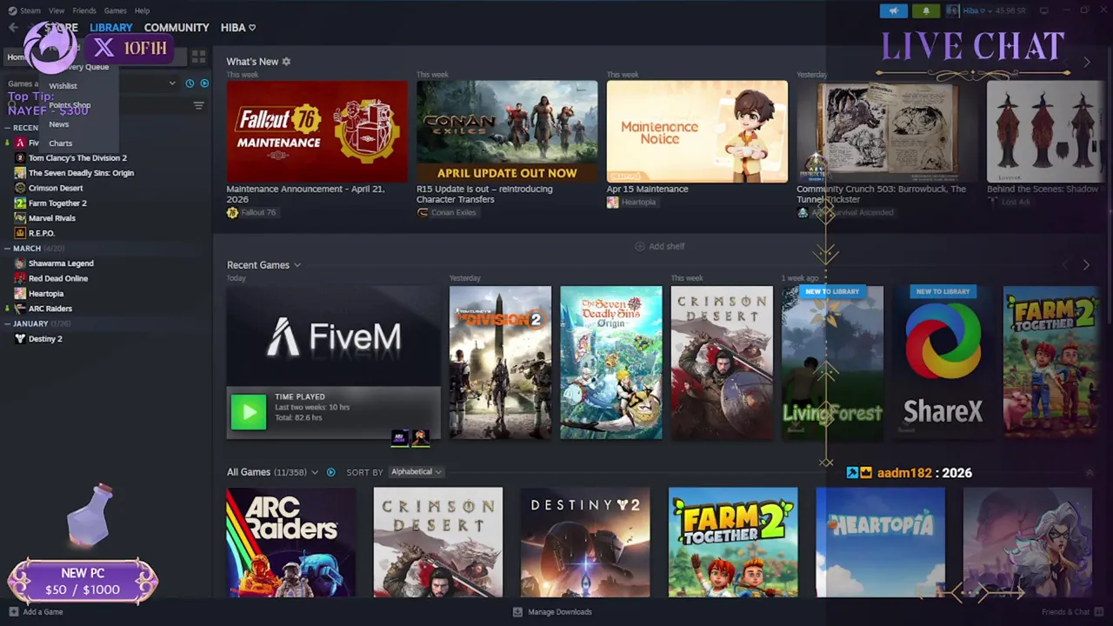The width and height of the screenshot is (1113, 626).
Task: Toggle the recent activity clock filter
Action: coord(190,83)
